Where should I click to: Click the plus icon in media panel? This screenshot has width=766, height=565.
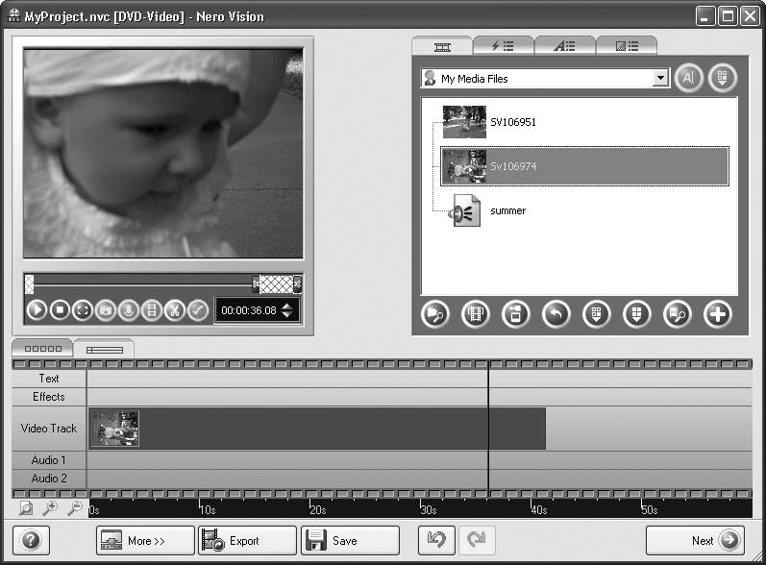click(718, 314)
